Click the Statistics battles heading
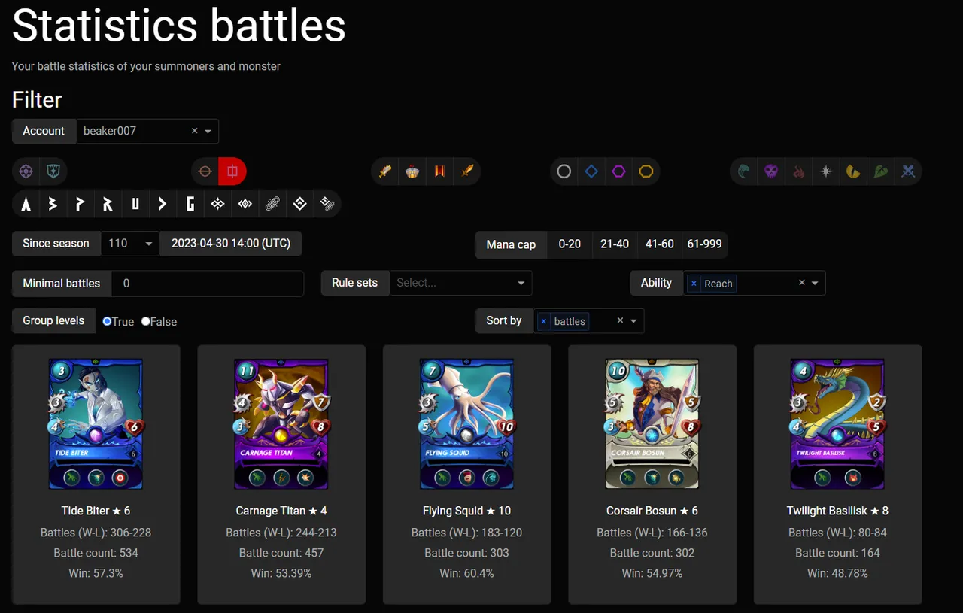This screenshot has height=613, width=963. click(179, 25)
